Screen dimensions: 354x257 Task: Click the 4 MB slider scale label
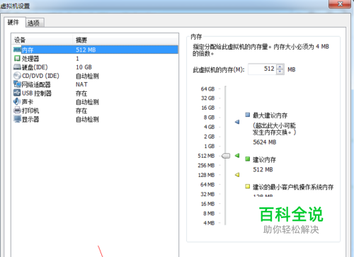(209, 223)
